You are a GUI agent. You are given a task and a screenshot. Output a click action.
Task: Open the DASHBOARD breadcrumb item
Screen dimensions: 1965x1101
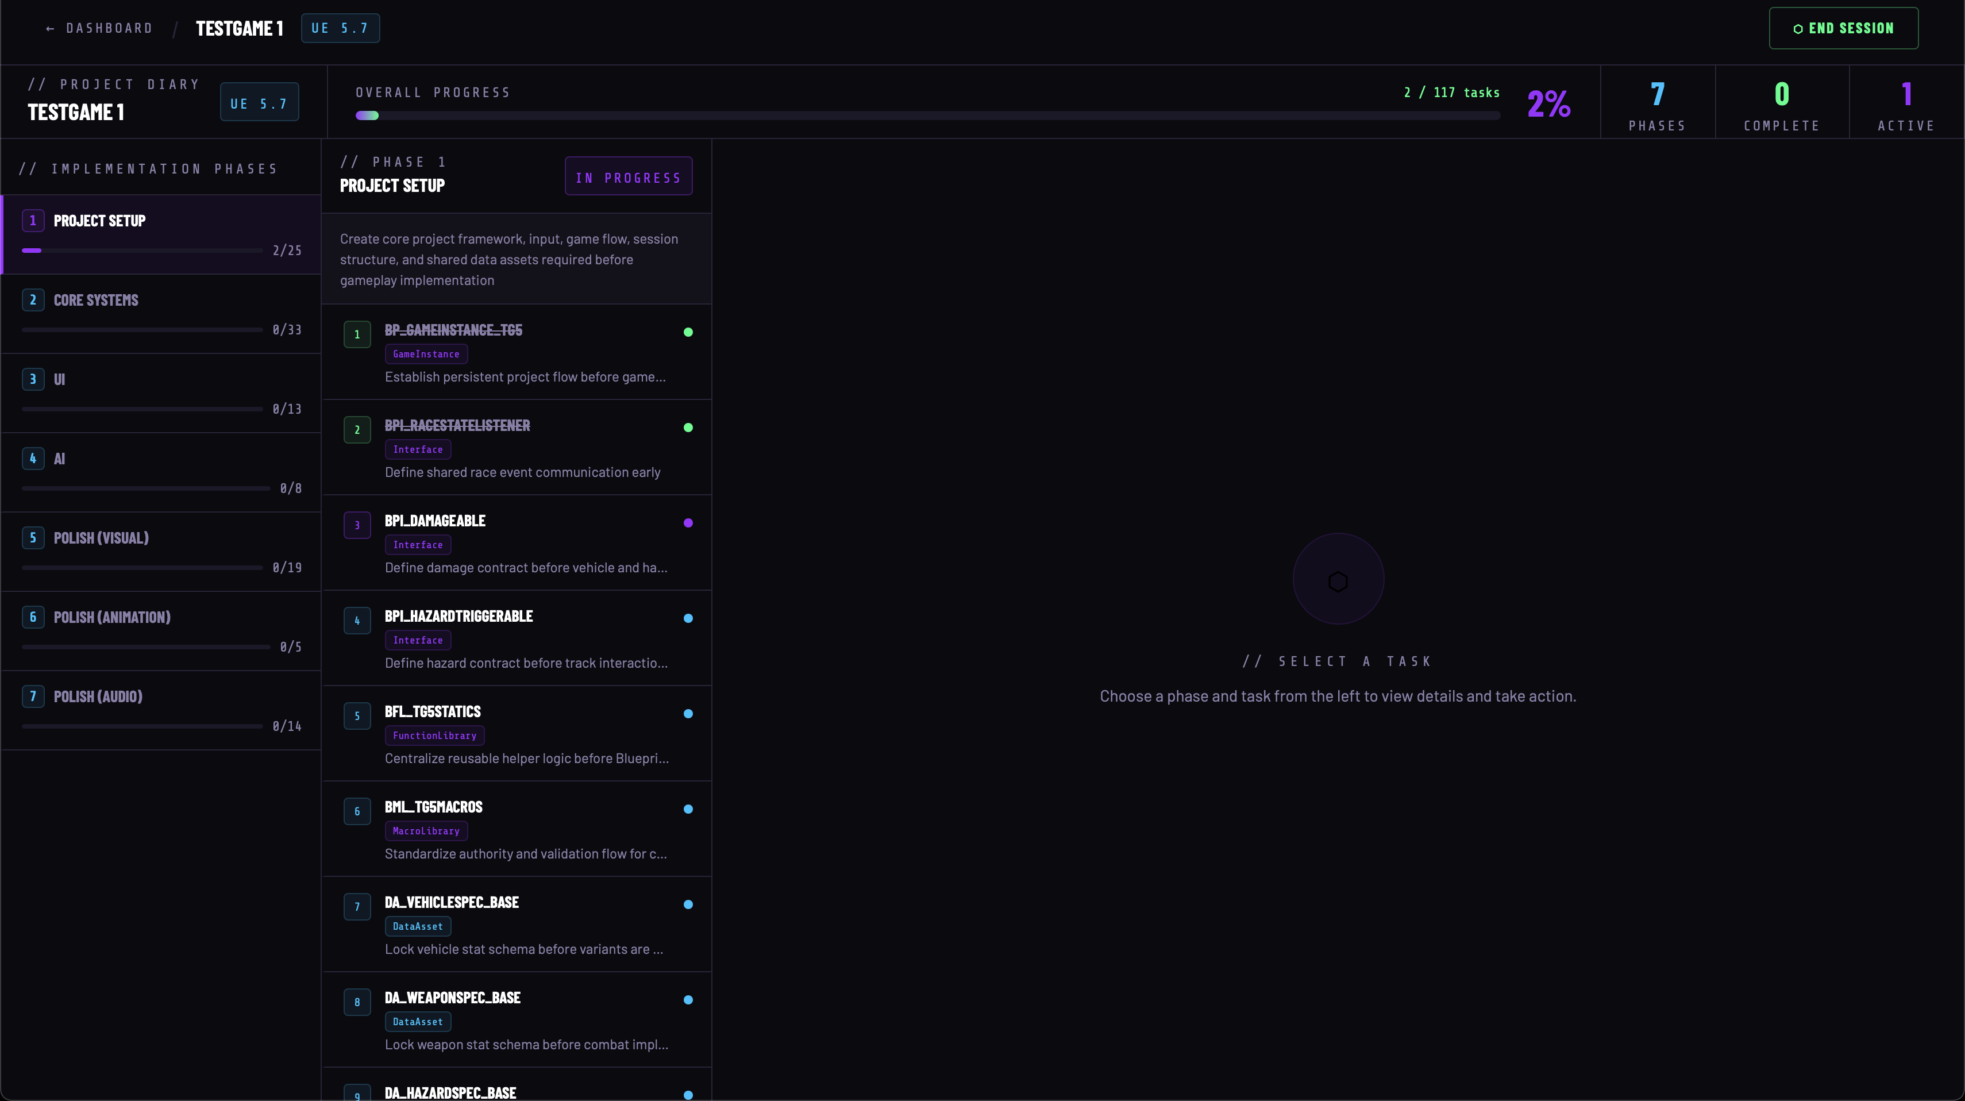click(x=109, y=28)
